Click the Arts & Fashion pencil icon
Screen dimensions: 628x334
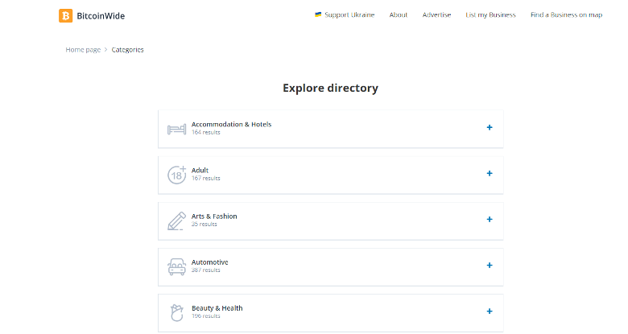point(176,221)
